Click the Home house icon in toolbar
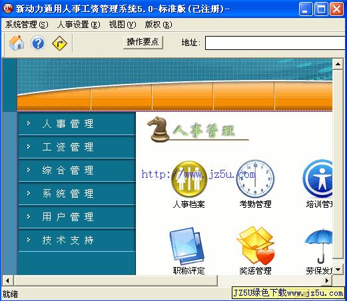 point(17,43)
